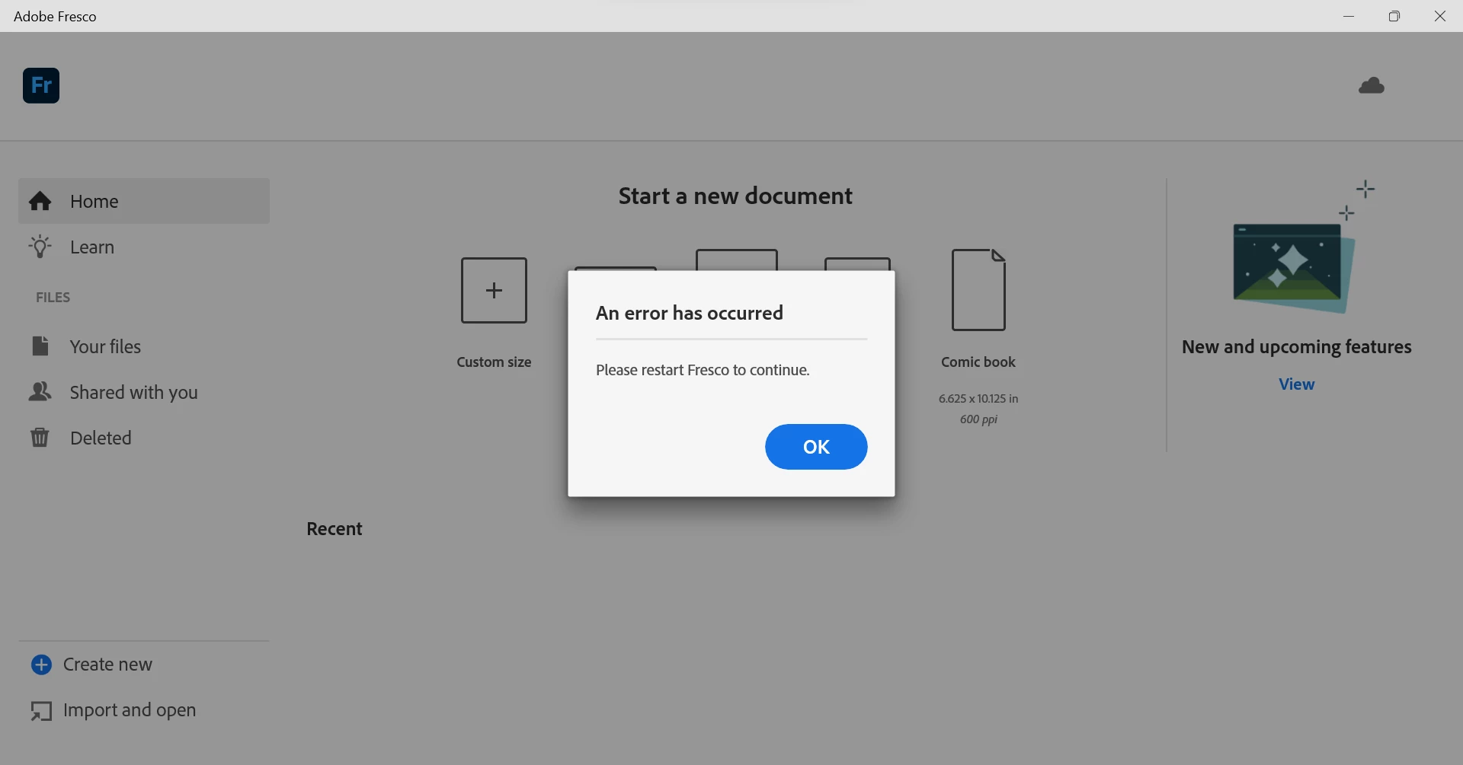Click the Custom size label

click(494, 362)
